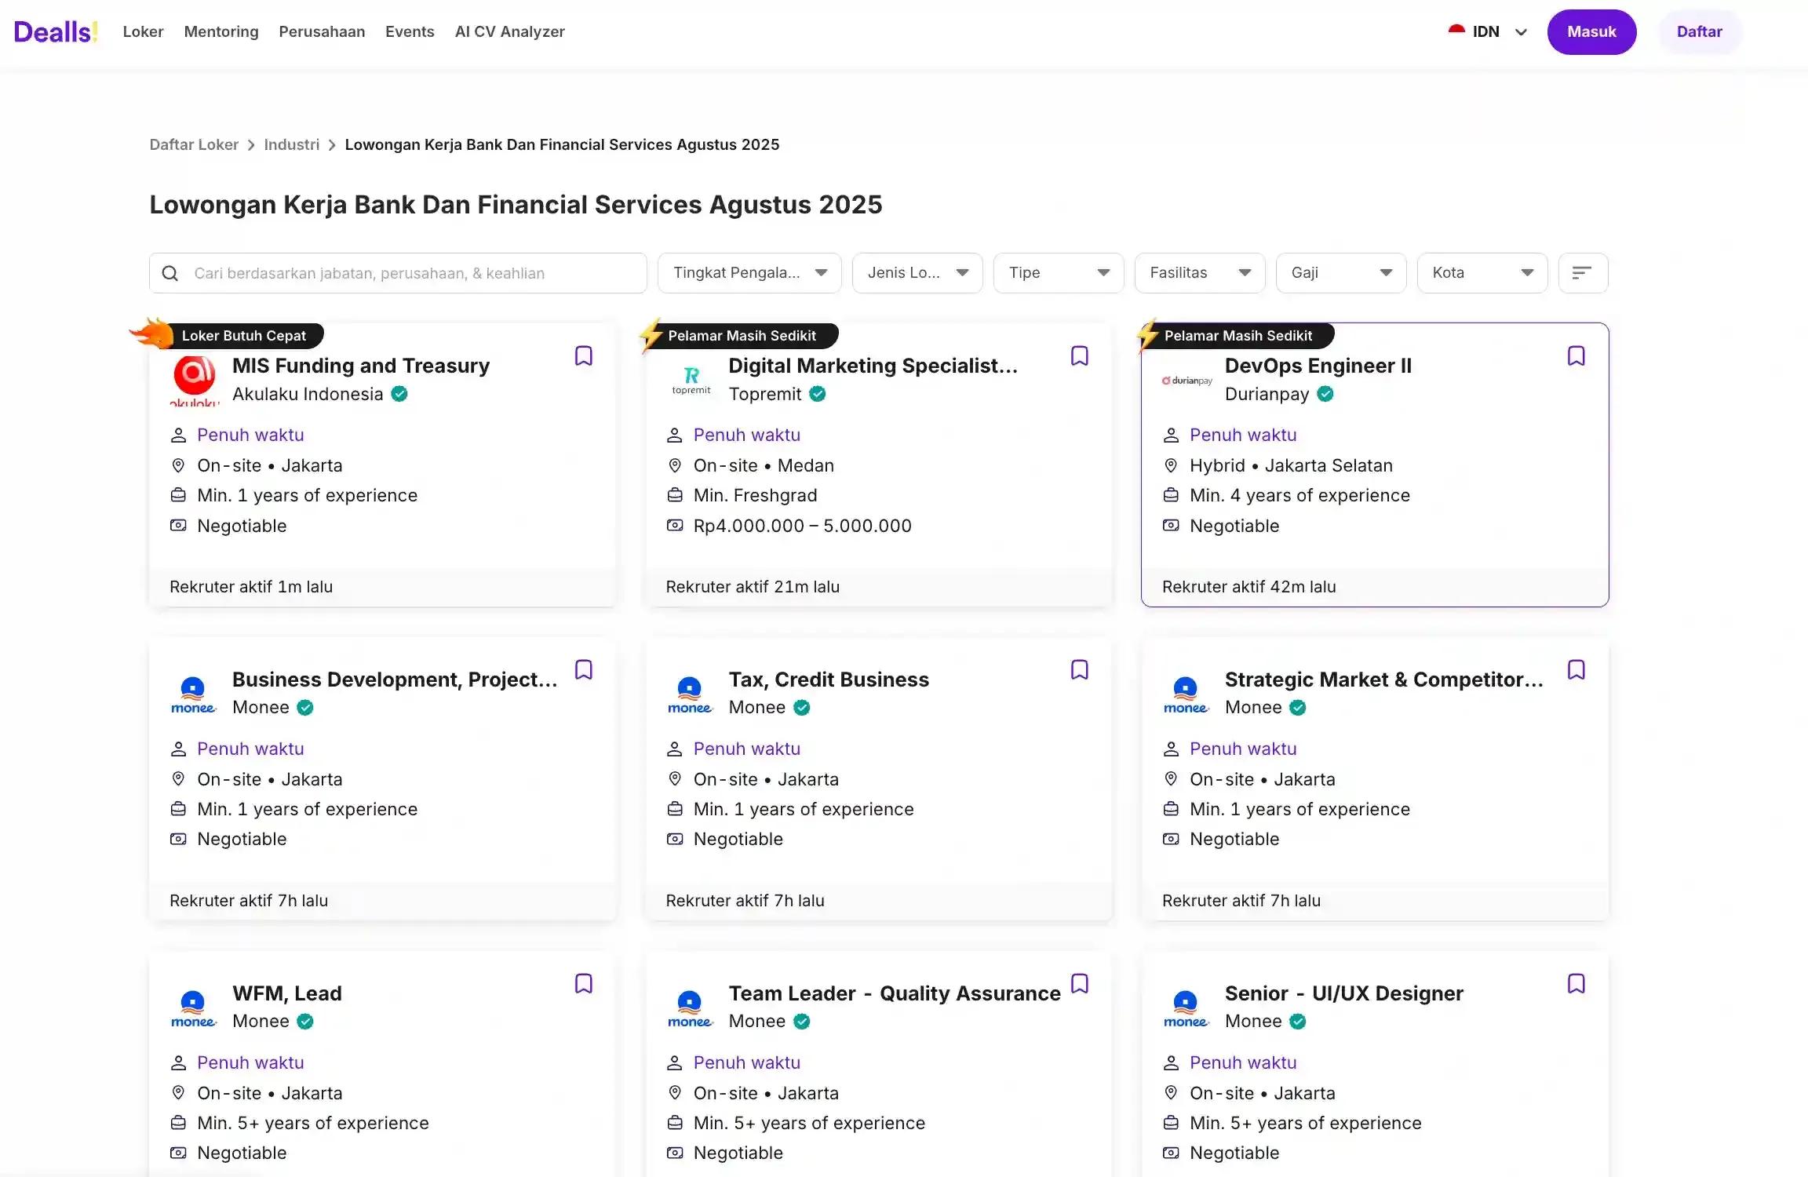Viewport: 1808px width, 1177px height.
Task: Click the search magnifier icon
Action: tap(169, 273)
